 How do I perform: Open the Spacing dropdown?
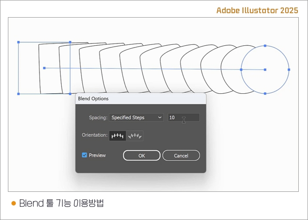click(x=136, y=117)
